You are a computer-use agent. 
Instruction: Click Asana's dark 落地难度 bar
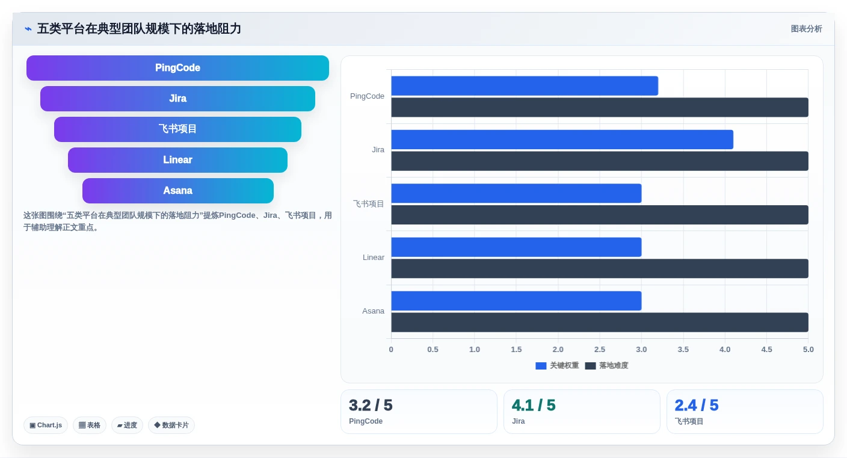tap(600, 323)
